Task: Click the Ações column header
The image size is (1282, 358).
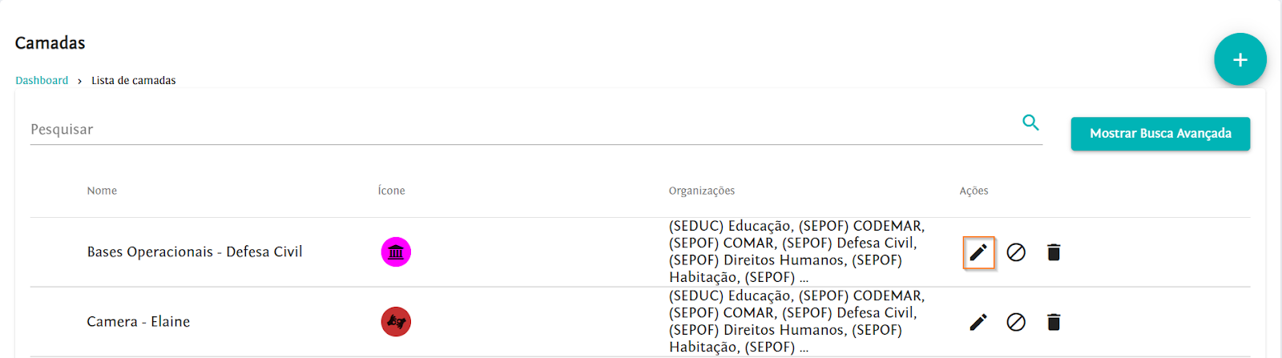Action: (974, 191)
